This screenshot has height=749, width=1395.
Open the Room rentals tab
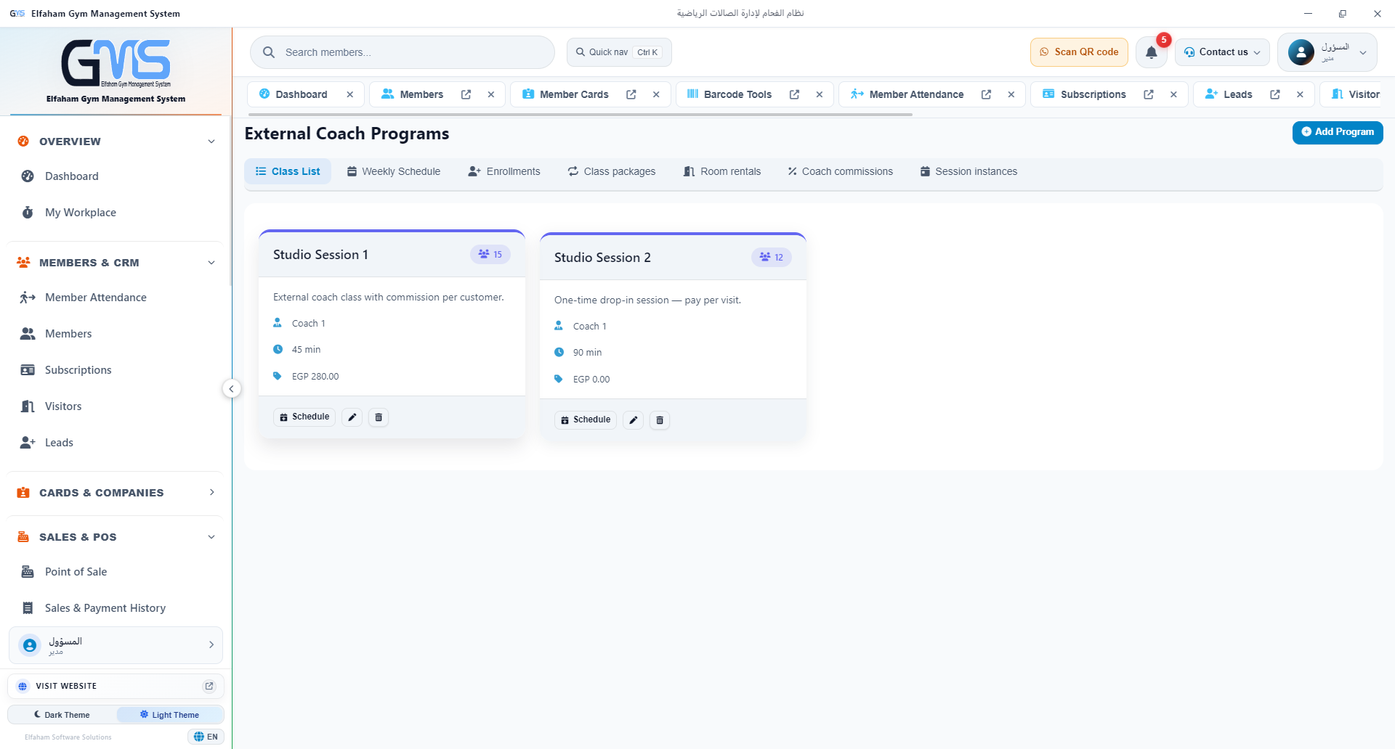(x=722, y=171)
